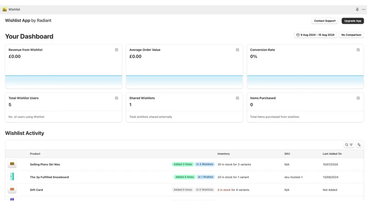Select Gift Card product name

click(36, 190)
